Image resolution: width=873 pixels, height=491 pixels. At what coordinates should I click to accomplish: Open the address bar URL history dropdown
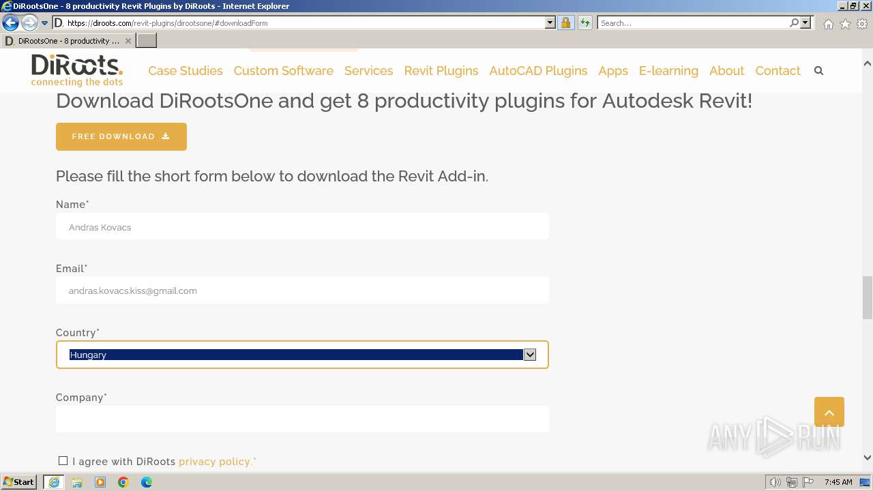(x=550, y=23)
